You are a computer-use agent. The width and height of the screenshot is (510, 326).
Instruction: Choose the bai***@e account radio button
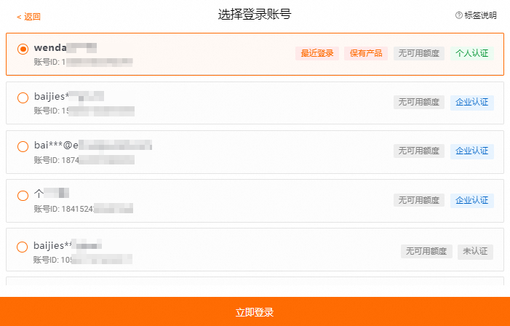23,146
